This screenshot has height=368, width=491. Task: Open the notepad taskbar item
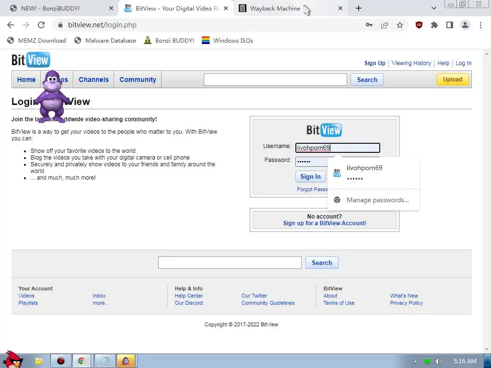pyautogui.click(x=105, y=361)
